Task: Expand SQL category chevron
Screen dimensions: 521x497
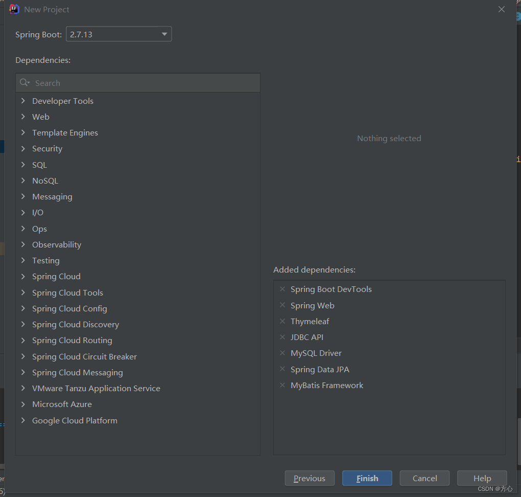Action: pos(23,164)
